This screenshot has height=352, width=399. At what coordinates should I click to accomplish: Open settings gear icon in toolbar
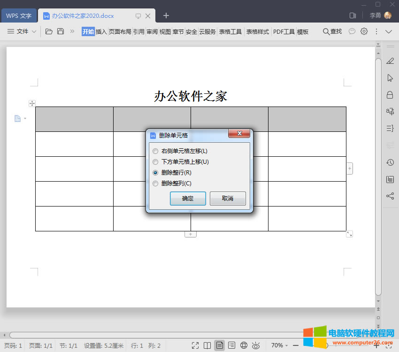coord(364,32)
